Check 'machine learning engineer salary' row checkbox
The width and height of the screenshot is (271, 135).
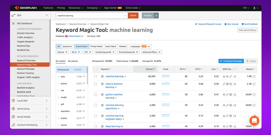tap(96, 116)
